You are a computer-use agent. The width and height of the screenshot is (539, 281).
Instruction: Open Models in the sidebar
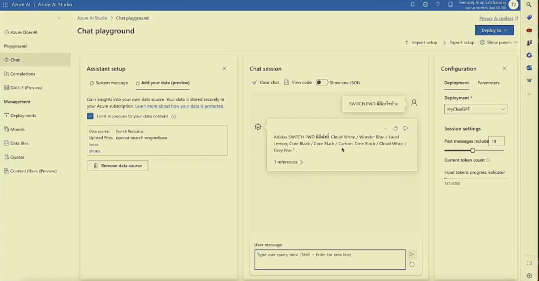tap(14, 129)
